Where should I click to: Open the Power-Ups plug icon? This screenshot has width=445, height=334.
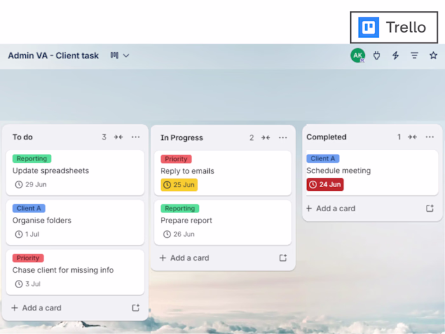pyautogui.click(x=376, y=55)
